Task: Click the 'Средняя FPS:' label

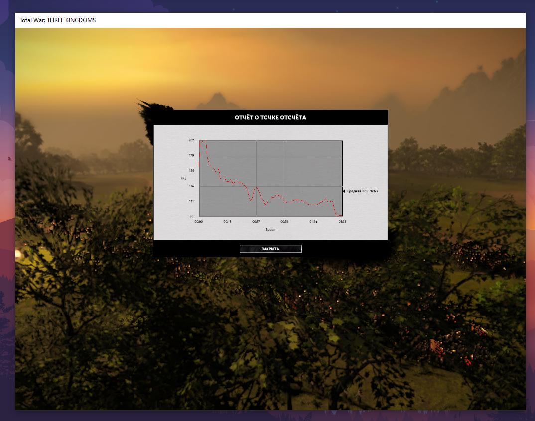Action: click(x=357, y=191)
